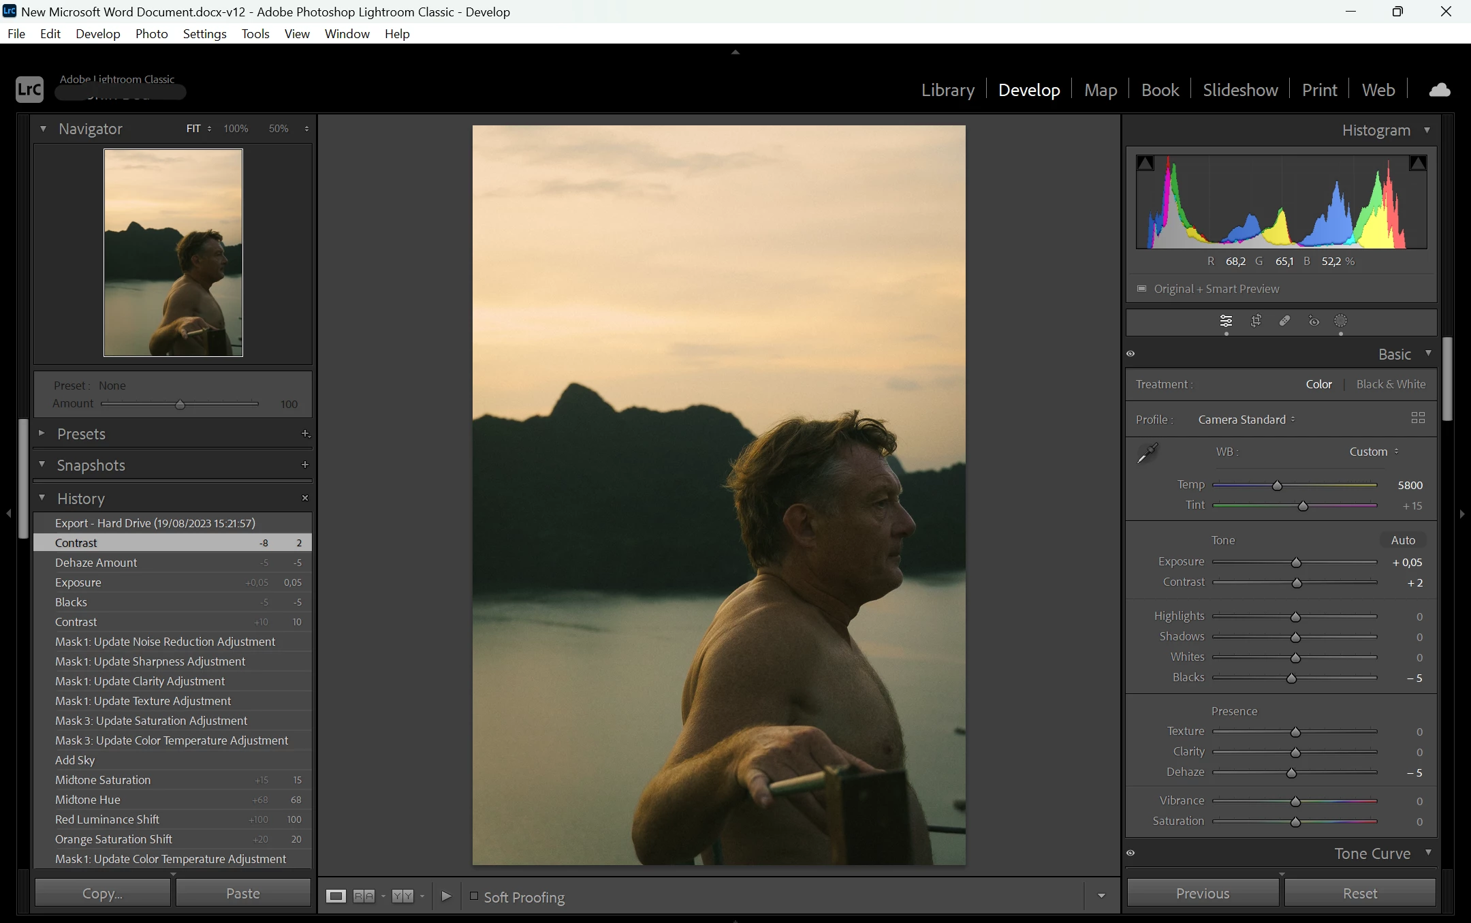The width and height of the screenshot is (1471, 923).
Task: Enable the Soft Proofing checkbox
Action: [474, 896]
